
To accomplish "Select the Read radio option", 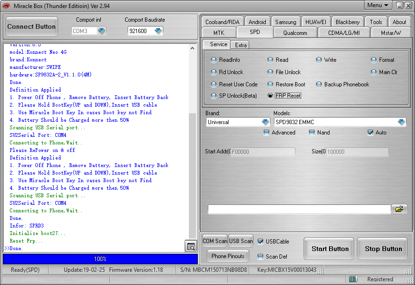I will point(278,60).
